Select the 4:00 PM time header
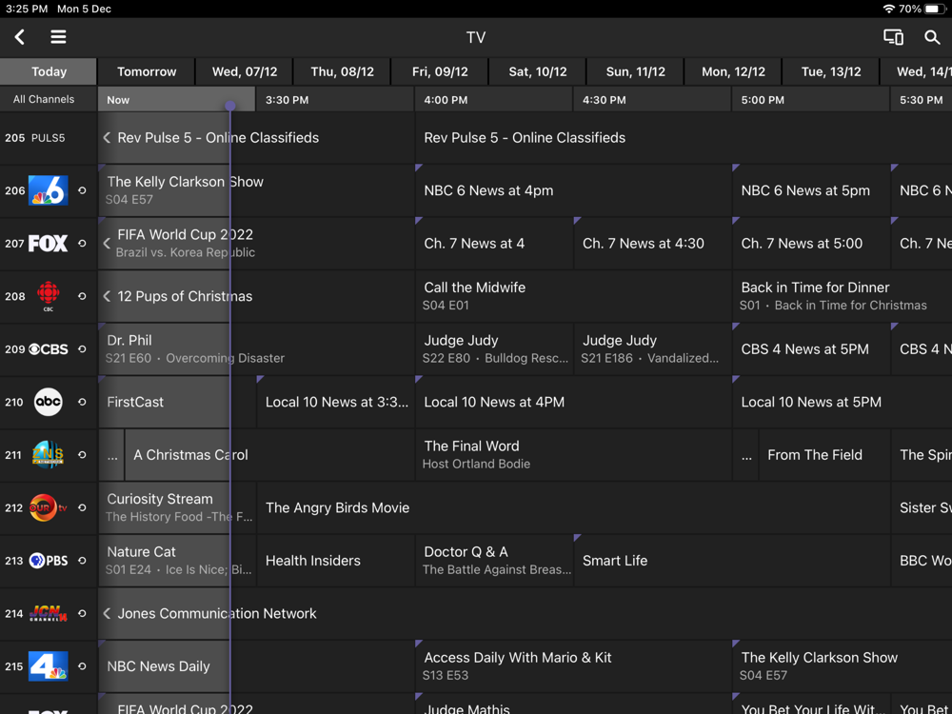This screenshot has width=952, height=714. [493, 100]
